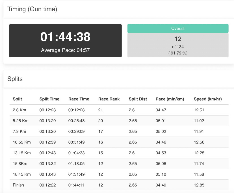Viewport: 234px width, 193px height.
Task: Click the ( 91.79 %) percentile text
Action: (x=178, y=53)
